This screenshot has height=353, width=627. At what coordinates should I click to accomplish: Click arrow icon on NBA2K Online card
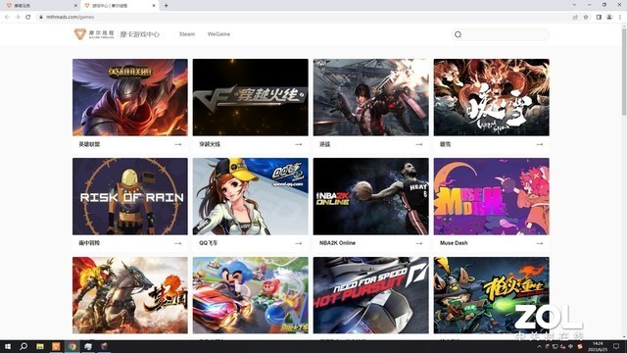(418, 243)
